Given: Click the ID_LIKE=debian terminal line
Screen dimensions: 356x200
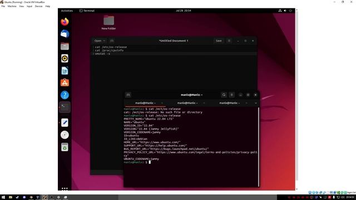Looking at the screenshot, I should [136, 139].
